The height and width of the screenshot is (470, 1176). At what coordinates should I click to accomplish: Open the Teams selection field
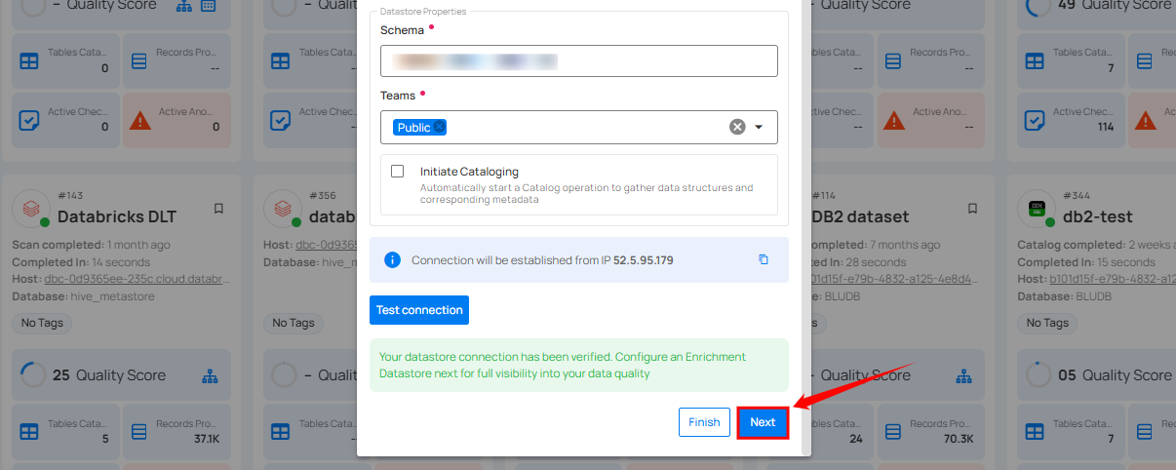pos(580,127)
